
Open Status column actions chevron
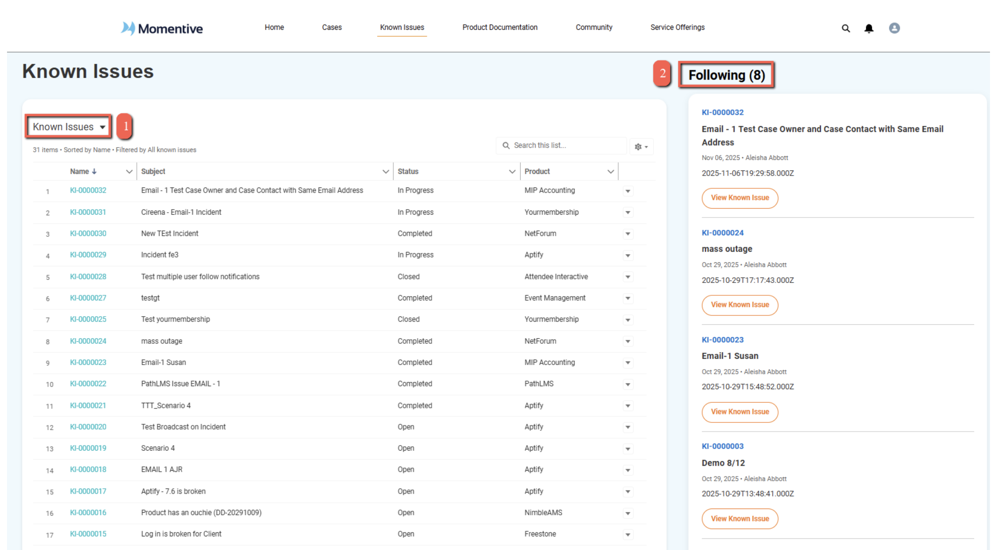(x=512, y=172)
